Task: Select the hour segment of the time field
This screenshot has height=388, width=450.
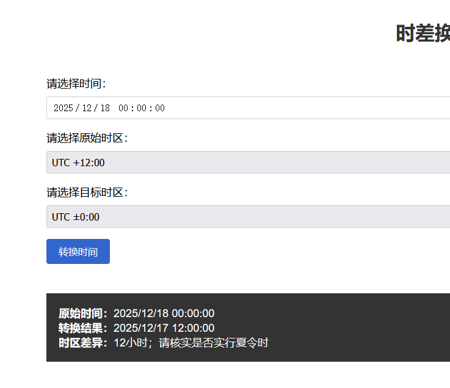Action: pos(123,108)
